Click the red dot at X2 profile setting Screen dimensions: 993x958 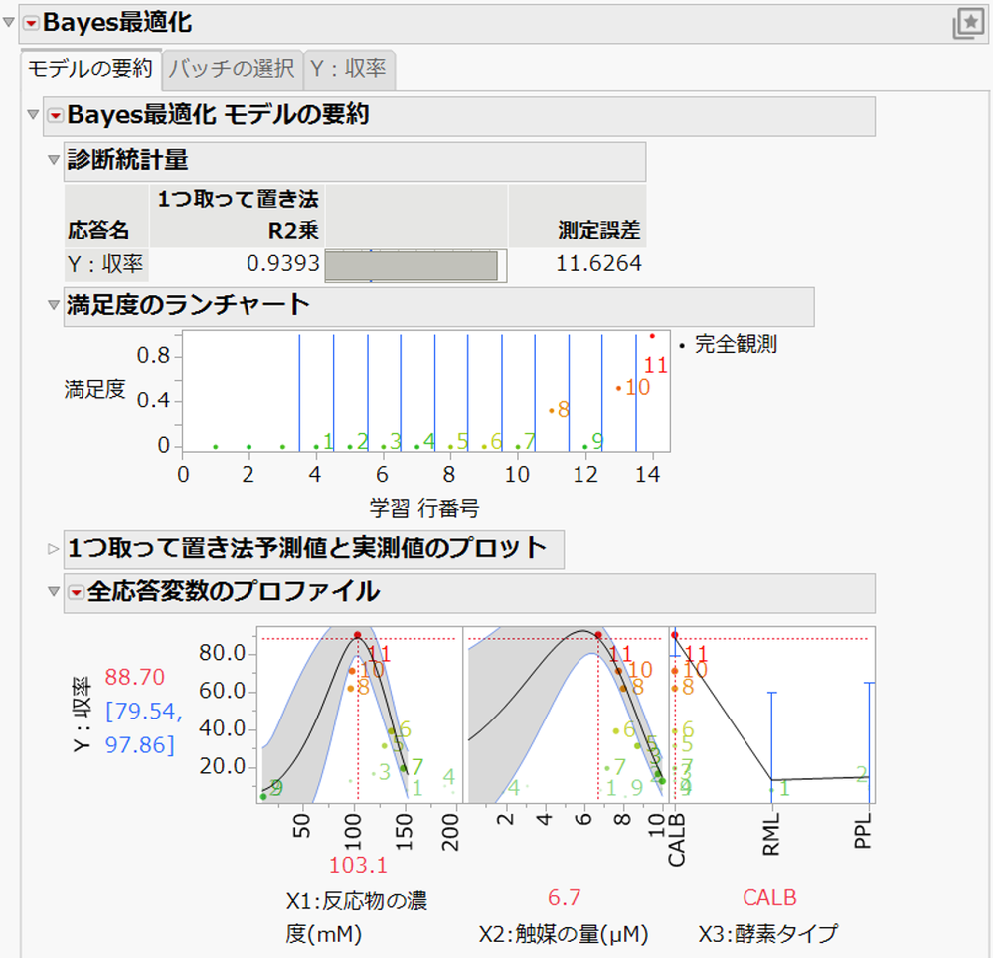[x=598, y=635]
